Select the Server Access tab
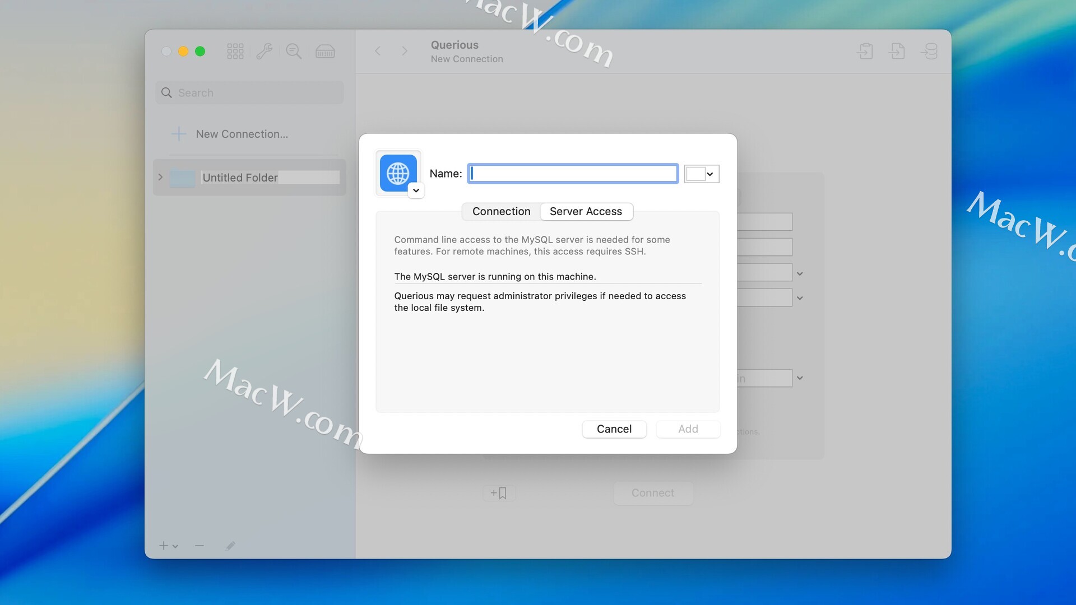The height and width of the screenshot is (605, 1076). pos(586,211)
